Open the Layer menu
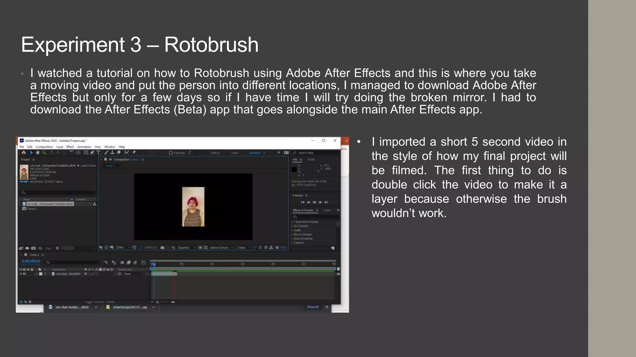 pyautogui.click(x=60, y=147)
